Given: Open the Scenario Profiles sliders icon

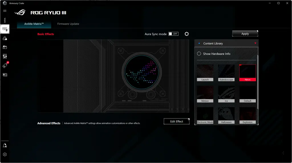Looking at the screenshot, I should point(5,56).
